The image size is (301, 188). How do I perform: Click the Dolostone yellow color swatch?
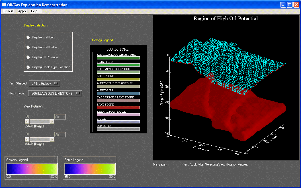pyautogui.click(x=118, y=79)
